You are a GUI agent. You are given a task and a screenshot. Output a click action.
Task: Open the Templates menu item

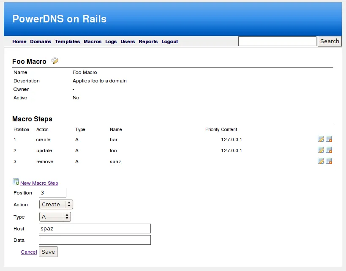[x=68, y=41]
